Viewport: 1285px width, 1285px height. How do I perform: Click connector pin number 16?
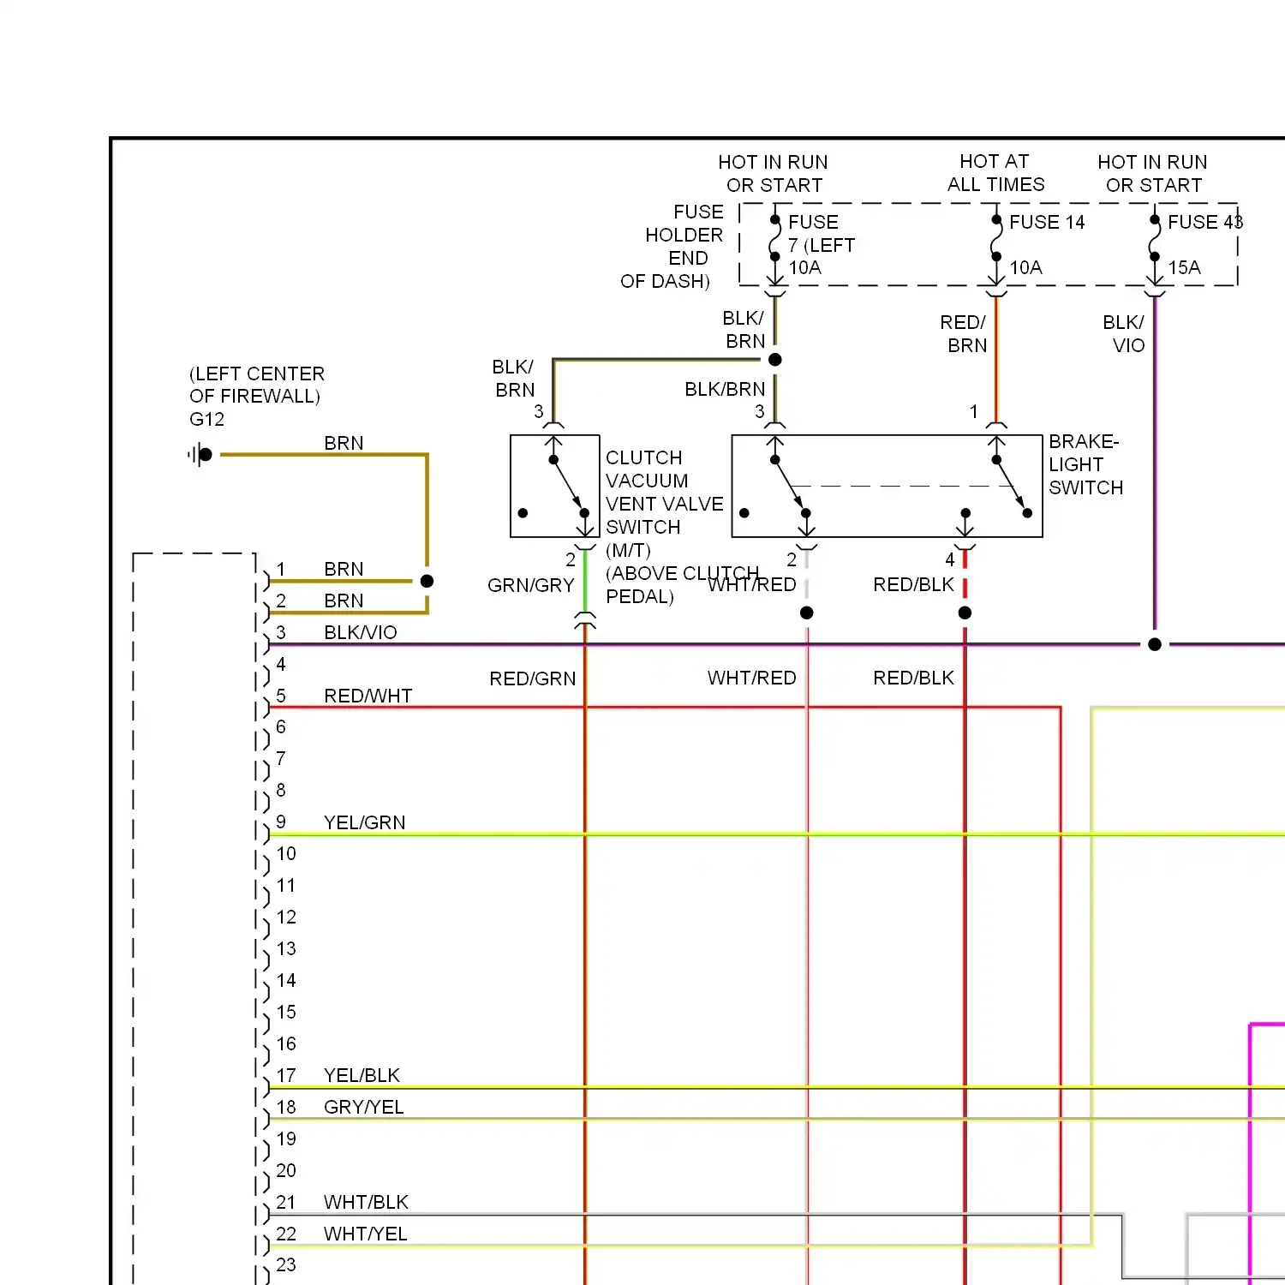(x=286, y=1043)
